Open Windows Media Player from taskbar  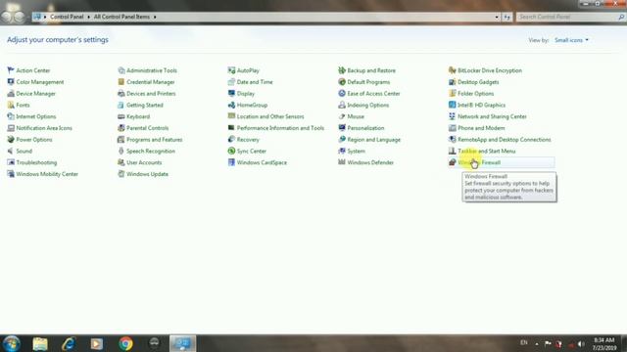97,343
